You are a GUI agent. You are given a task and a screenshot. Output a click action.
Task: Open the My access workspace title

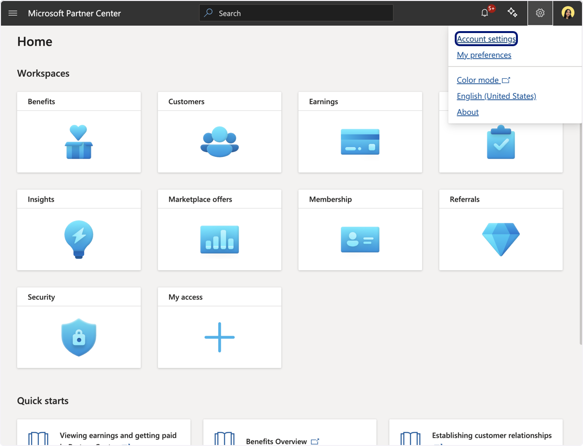186,297
